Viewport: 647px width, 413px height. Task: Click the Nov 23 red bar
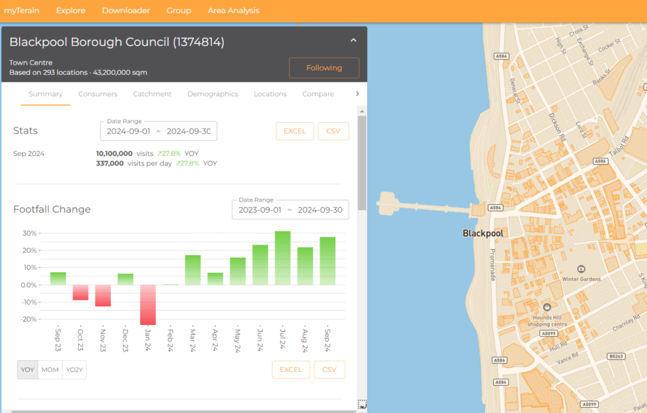point(103,296)
